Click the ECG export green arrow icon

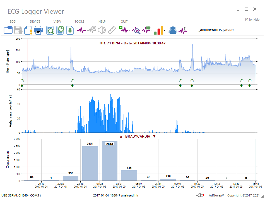(x=146, y=30)
